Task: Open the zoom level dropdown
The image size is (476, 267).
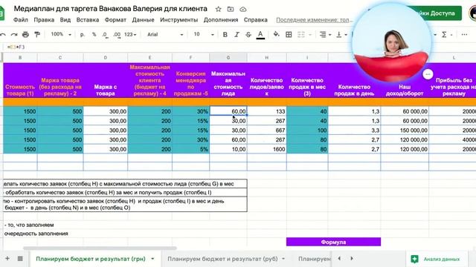Action: pyautogui.click(x=61, y=35)
